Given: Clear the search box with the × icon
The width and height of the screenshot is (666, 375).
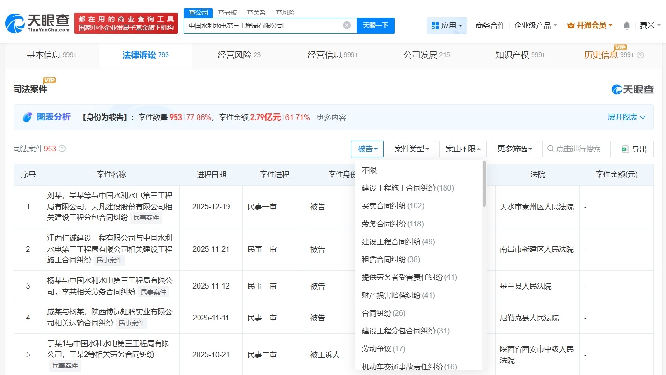Looking at the screenshot, I should pos(346,25).
